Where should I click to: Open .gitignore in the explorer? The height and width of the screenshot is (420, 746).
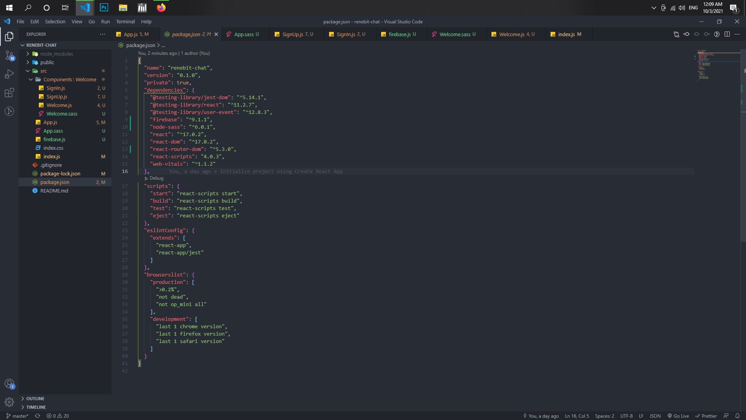point(65,165)
